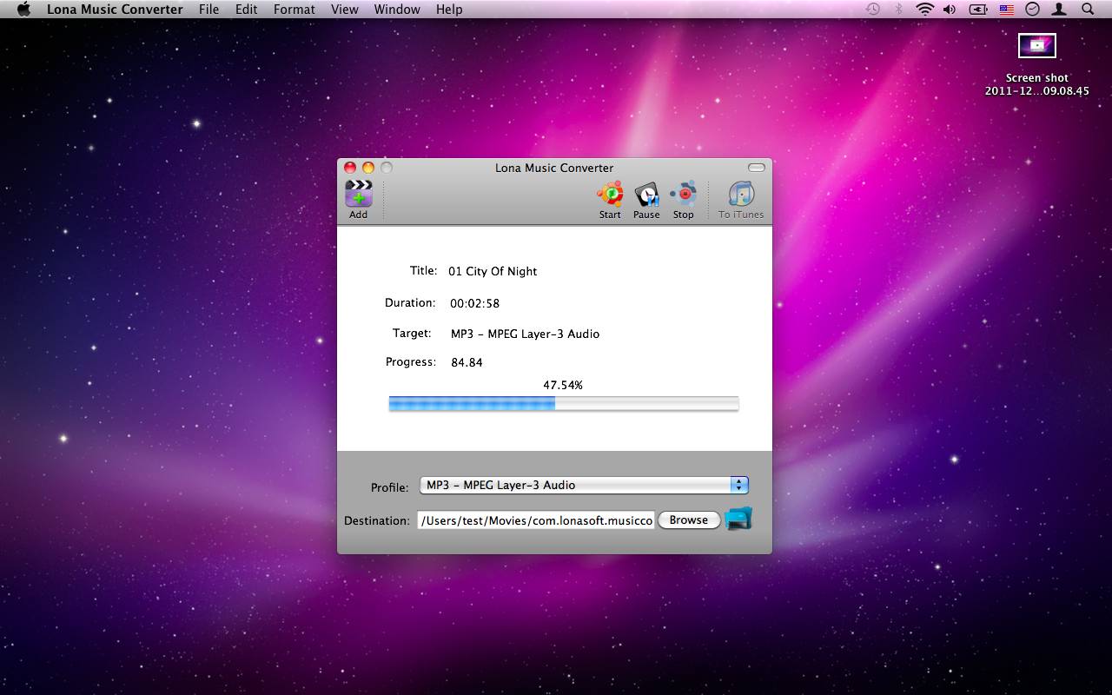The height and width of the screenshot is (695, 1112).
Task: Open the Profile format dropdown
Action: click(x=584, y=485)
